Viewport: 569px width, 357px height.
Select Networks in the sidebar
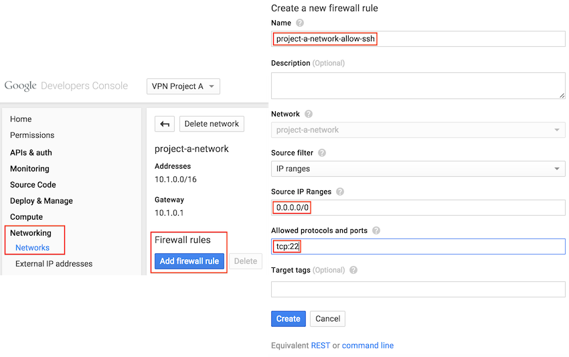click(x=33, y=248)
